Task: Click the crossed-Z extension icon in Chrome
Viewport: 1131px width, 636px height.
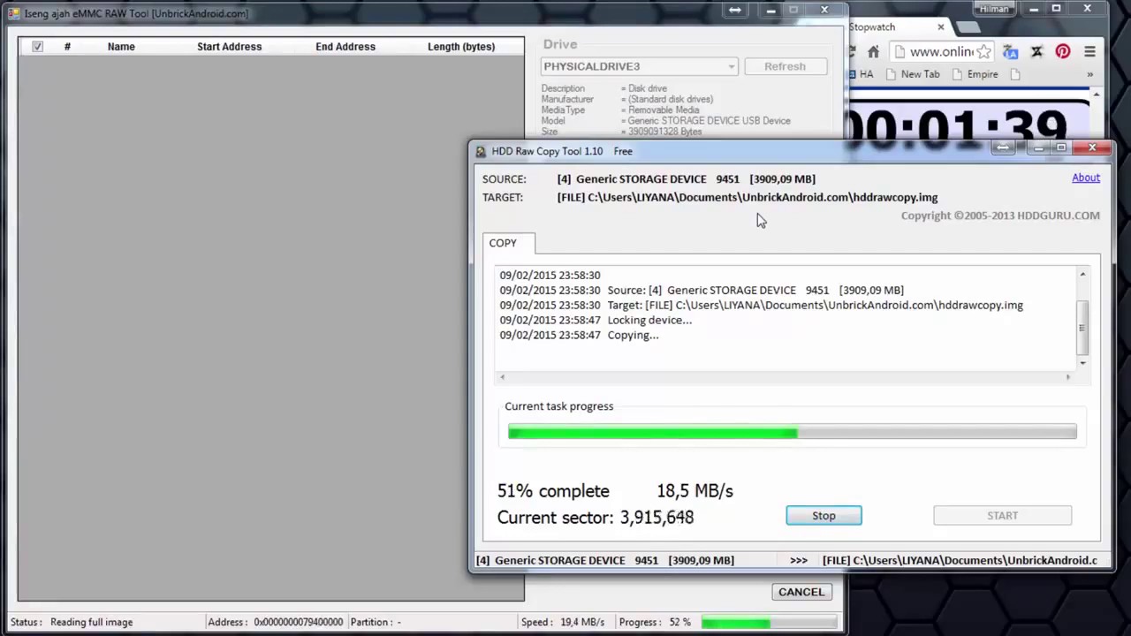Action: pyautogui.click(x=1037, y=52)
